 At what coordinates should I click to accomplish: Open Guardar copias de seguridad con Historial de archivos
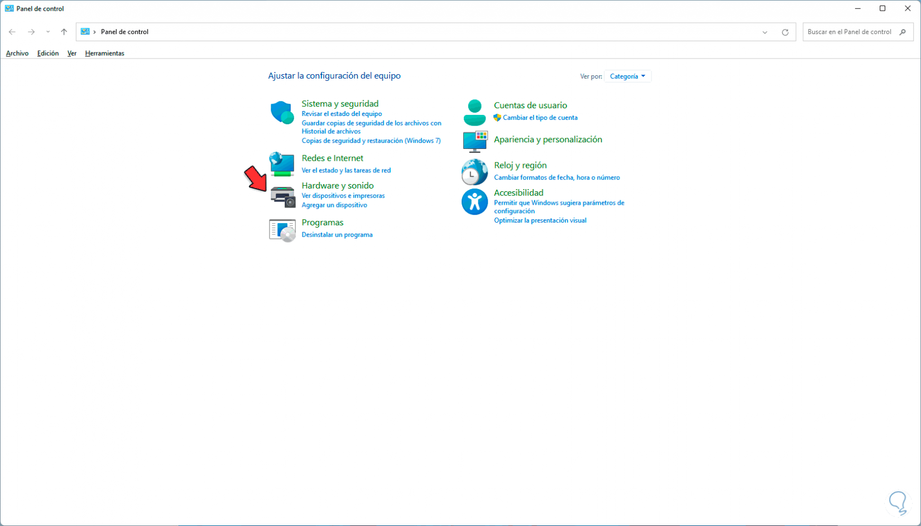(371, 127)
